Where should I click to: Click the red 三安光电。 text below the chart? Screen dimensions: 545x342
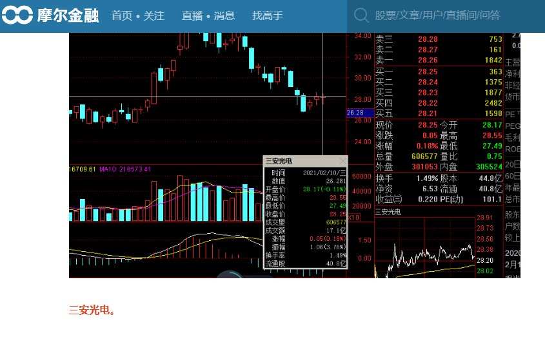click(92, 310)
